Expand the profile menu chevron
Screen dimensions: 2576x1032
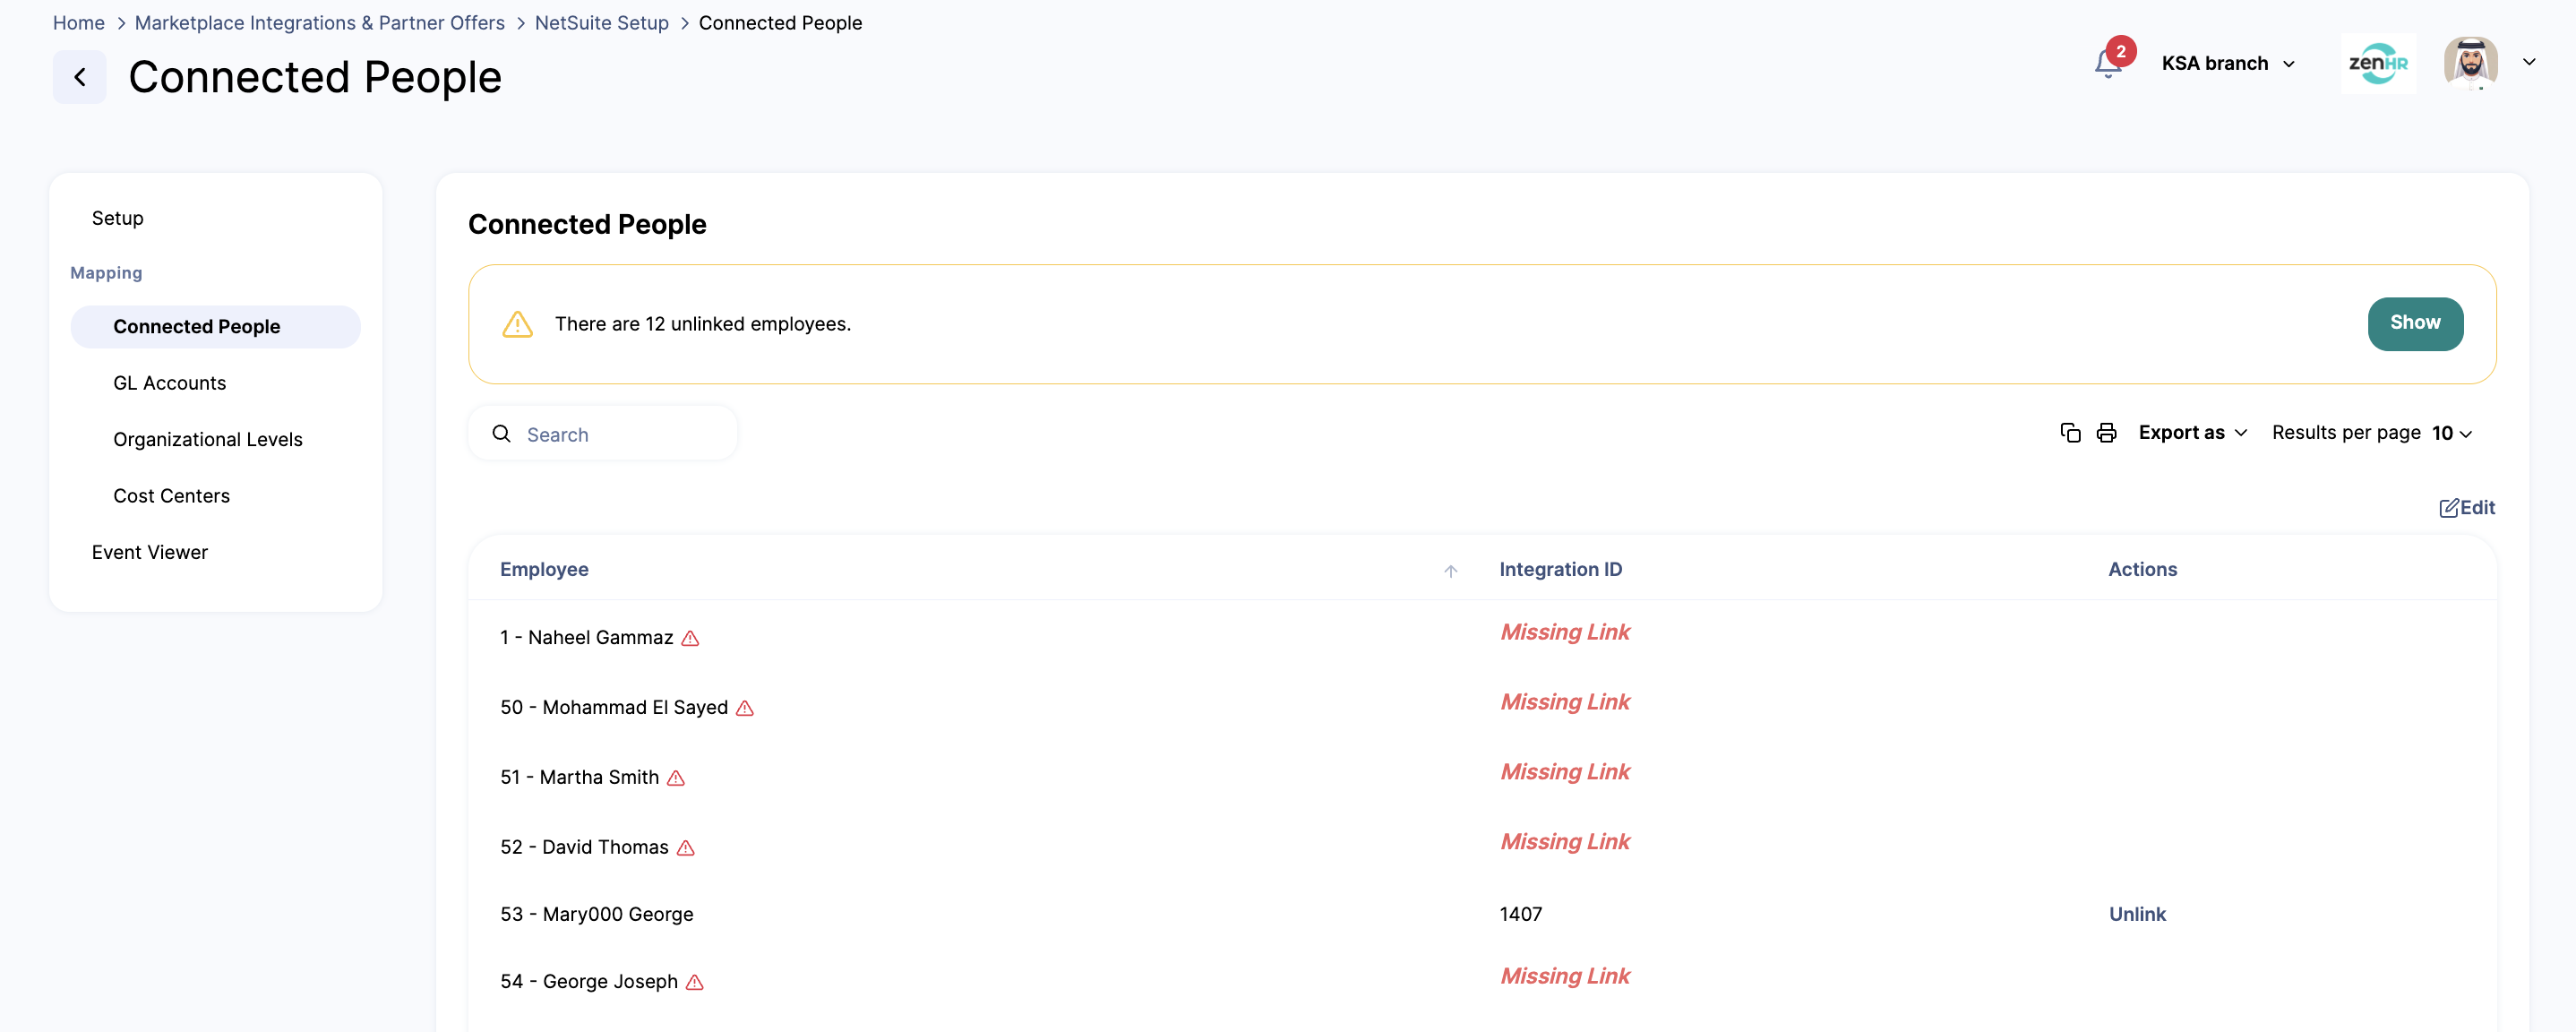(2529, 62)
